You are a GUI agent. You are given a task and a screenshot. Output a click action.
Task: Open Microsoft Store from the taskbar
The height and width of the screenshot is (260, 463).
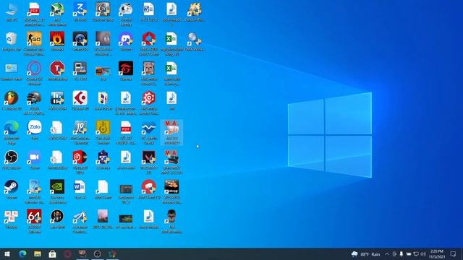point(53,253)
